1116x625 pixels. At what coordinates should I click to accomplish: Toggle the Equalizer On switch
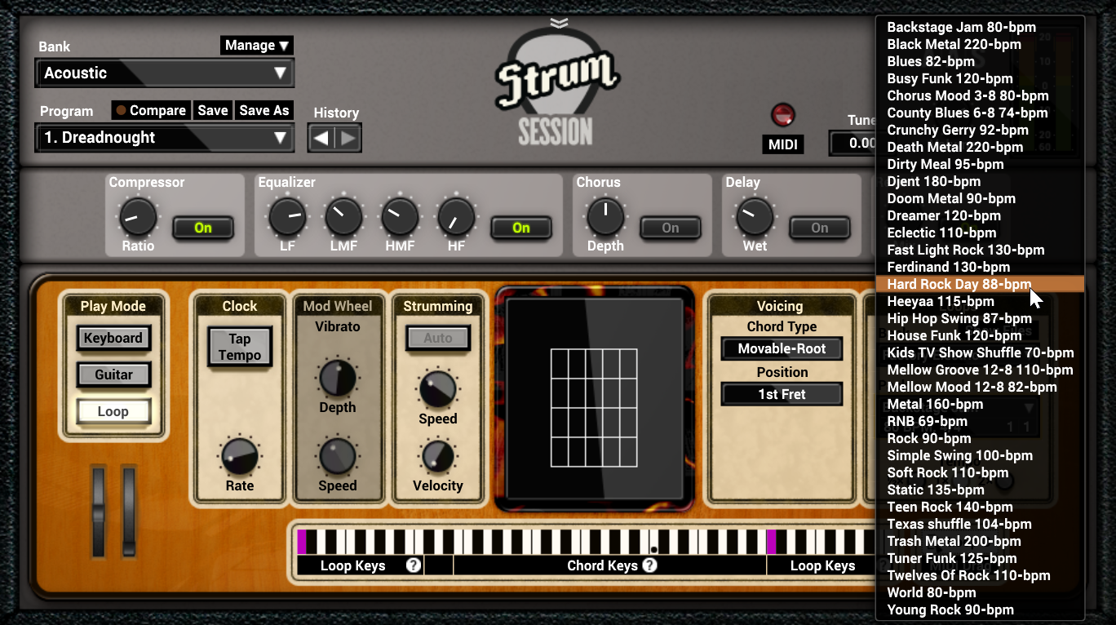click(x=520, y=228)
